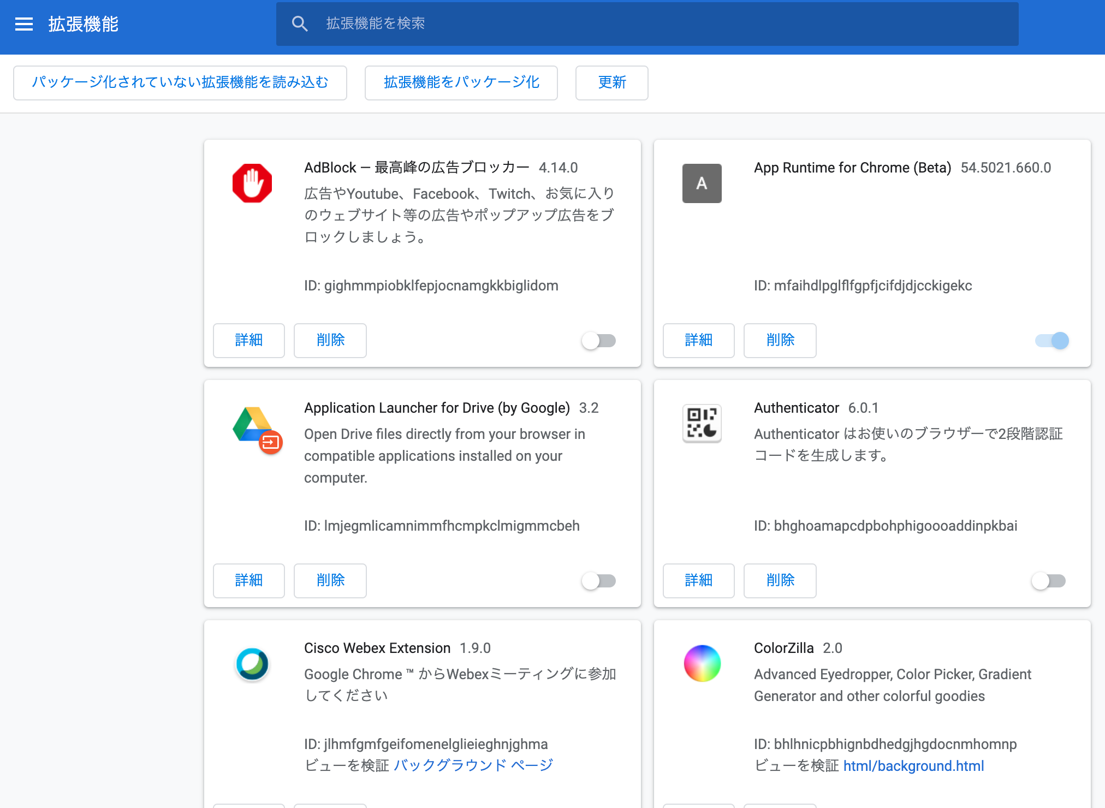The image size is (1105, 808).
Task: Open the html/background.html inspect link
Action: coord(913,766)
